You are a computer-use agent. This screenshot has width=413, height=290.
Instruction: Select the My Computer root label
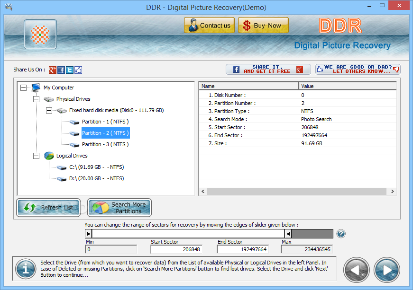coord(59,88)
